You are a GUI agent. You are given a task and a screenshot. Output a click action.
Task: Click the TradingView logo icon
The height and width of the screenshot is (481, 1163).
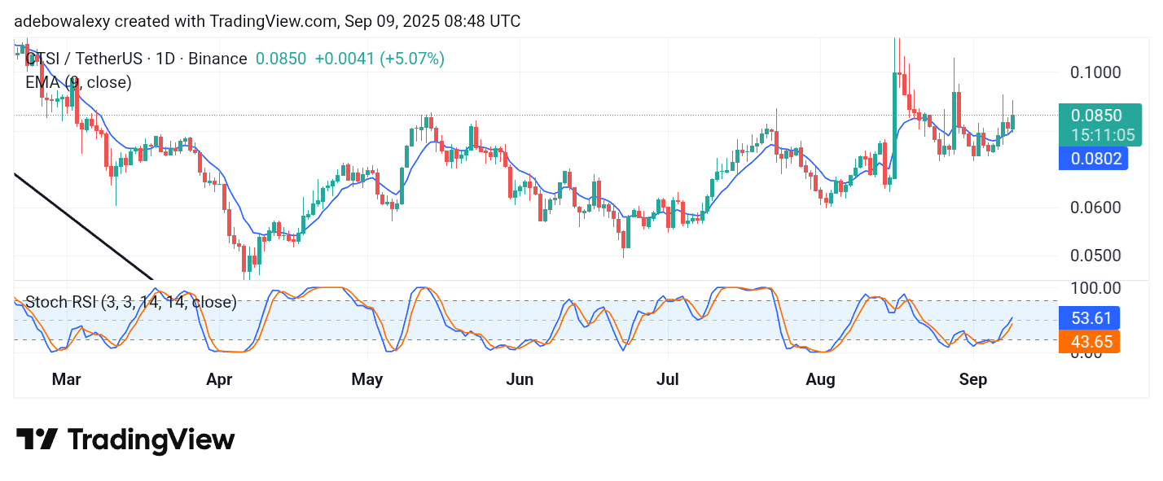tap(37, 439)
